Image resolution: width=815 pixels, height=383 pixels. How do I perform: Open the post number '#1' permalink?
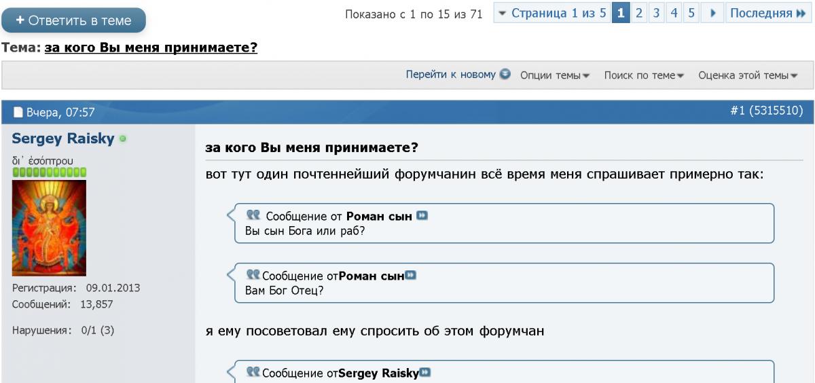739,111
